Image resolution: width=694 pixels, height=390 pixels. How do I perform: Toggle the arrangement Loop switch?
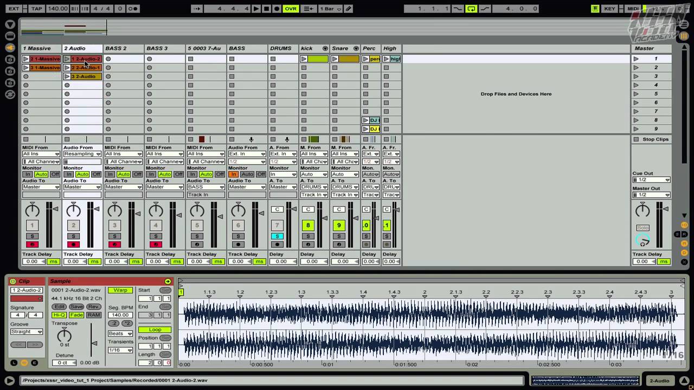coord(471,9)
